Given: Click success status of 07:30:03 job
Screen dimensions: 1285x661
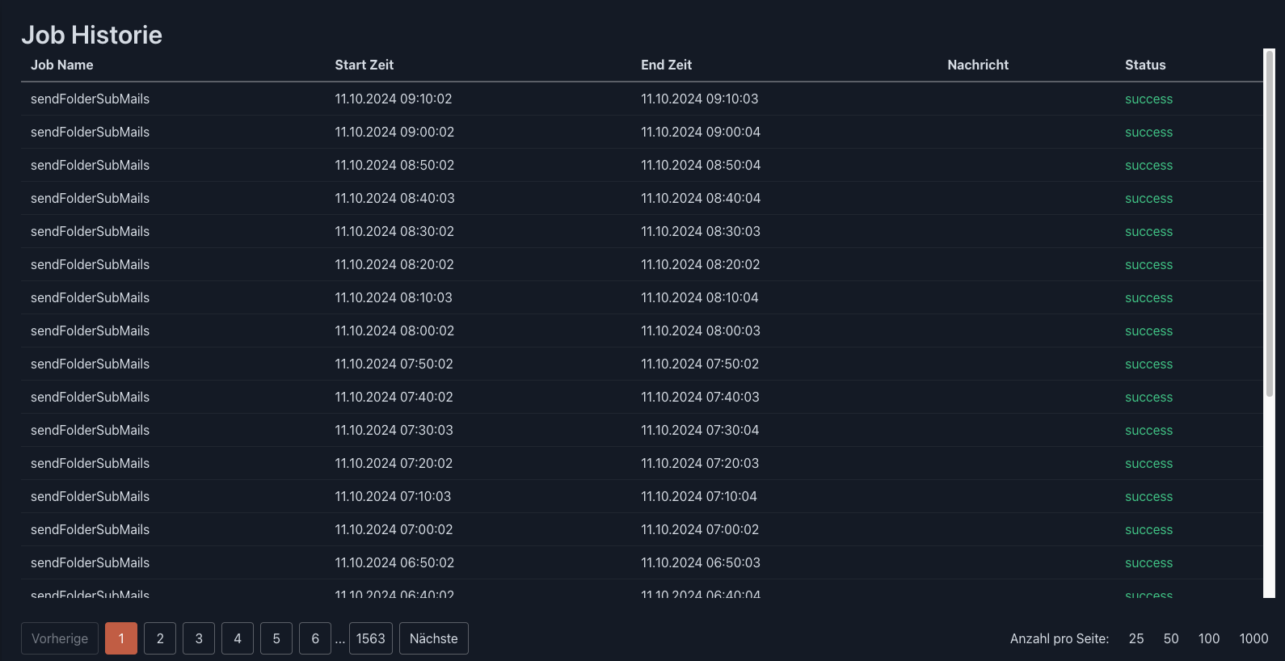Looking at the screenshot, I should click(1148, 431).
